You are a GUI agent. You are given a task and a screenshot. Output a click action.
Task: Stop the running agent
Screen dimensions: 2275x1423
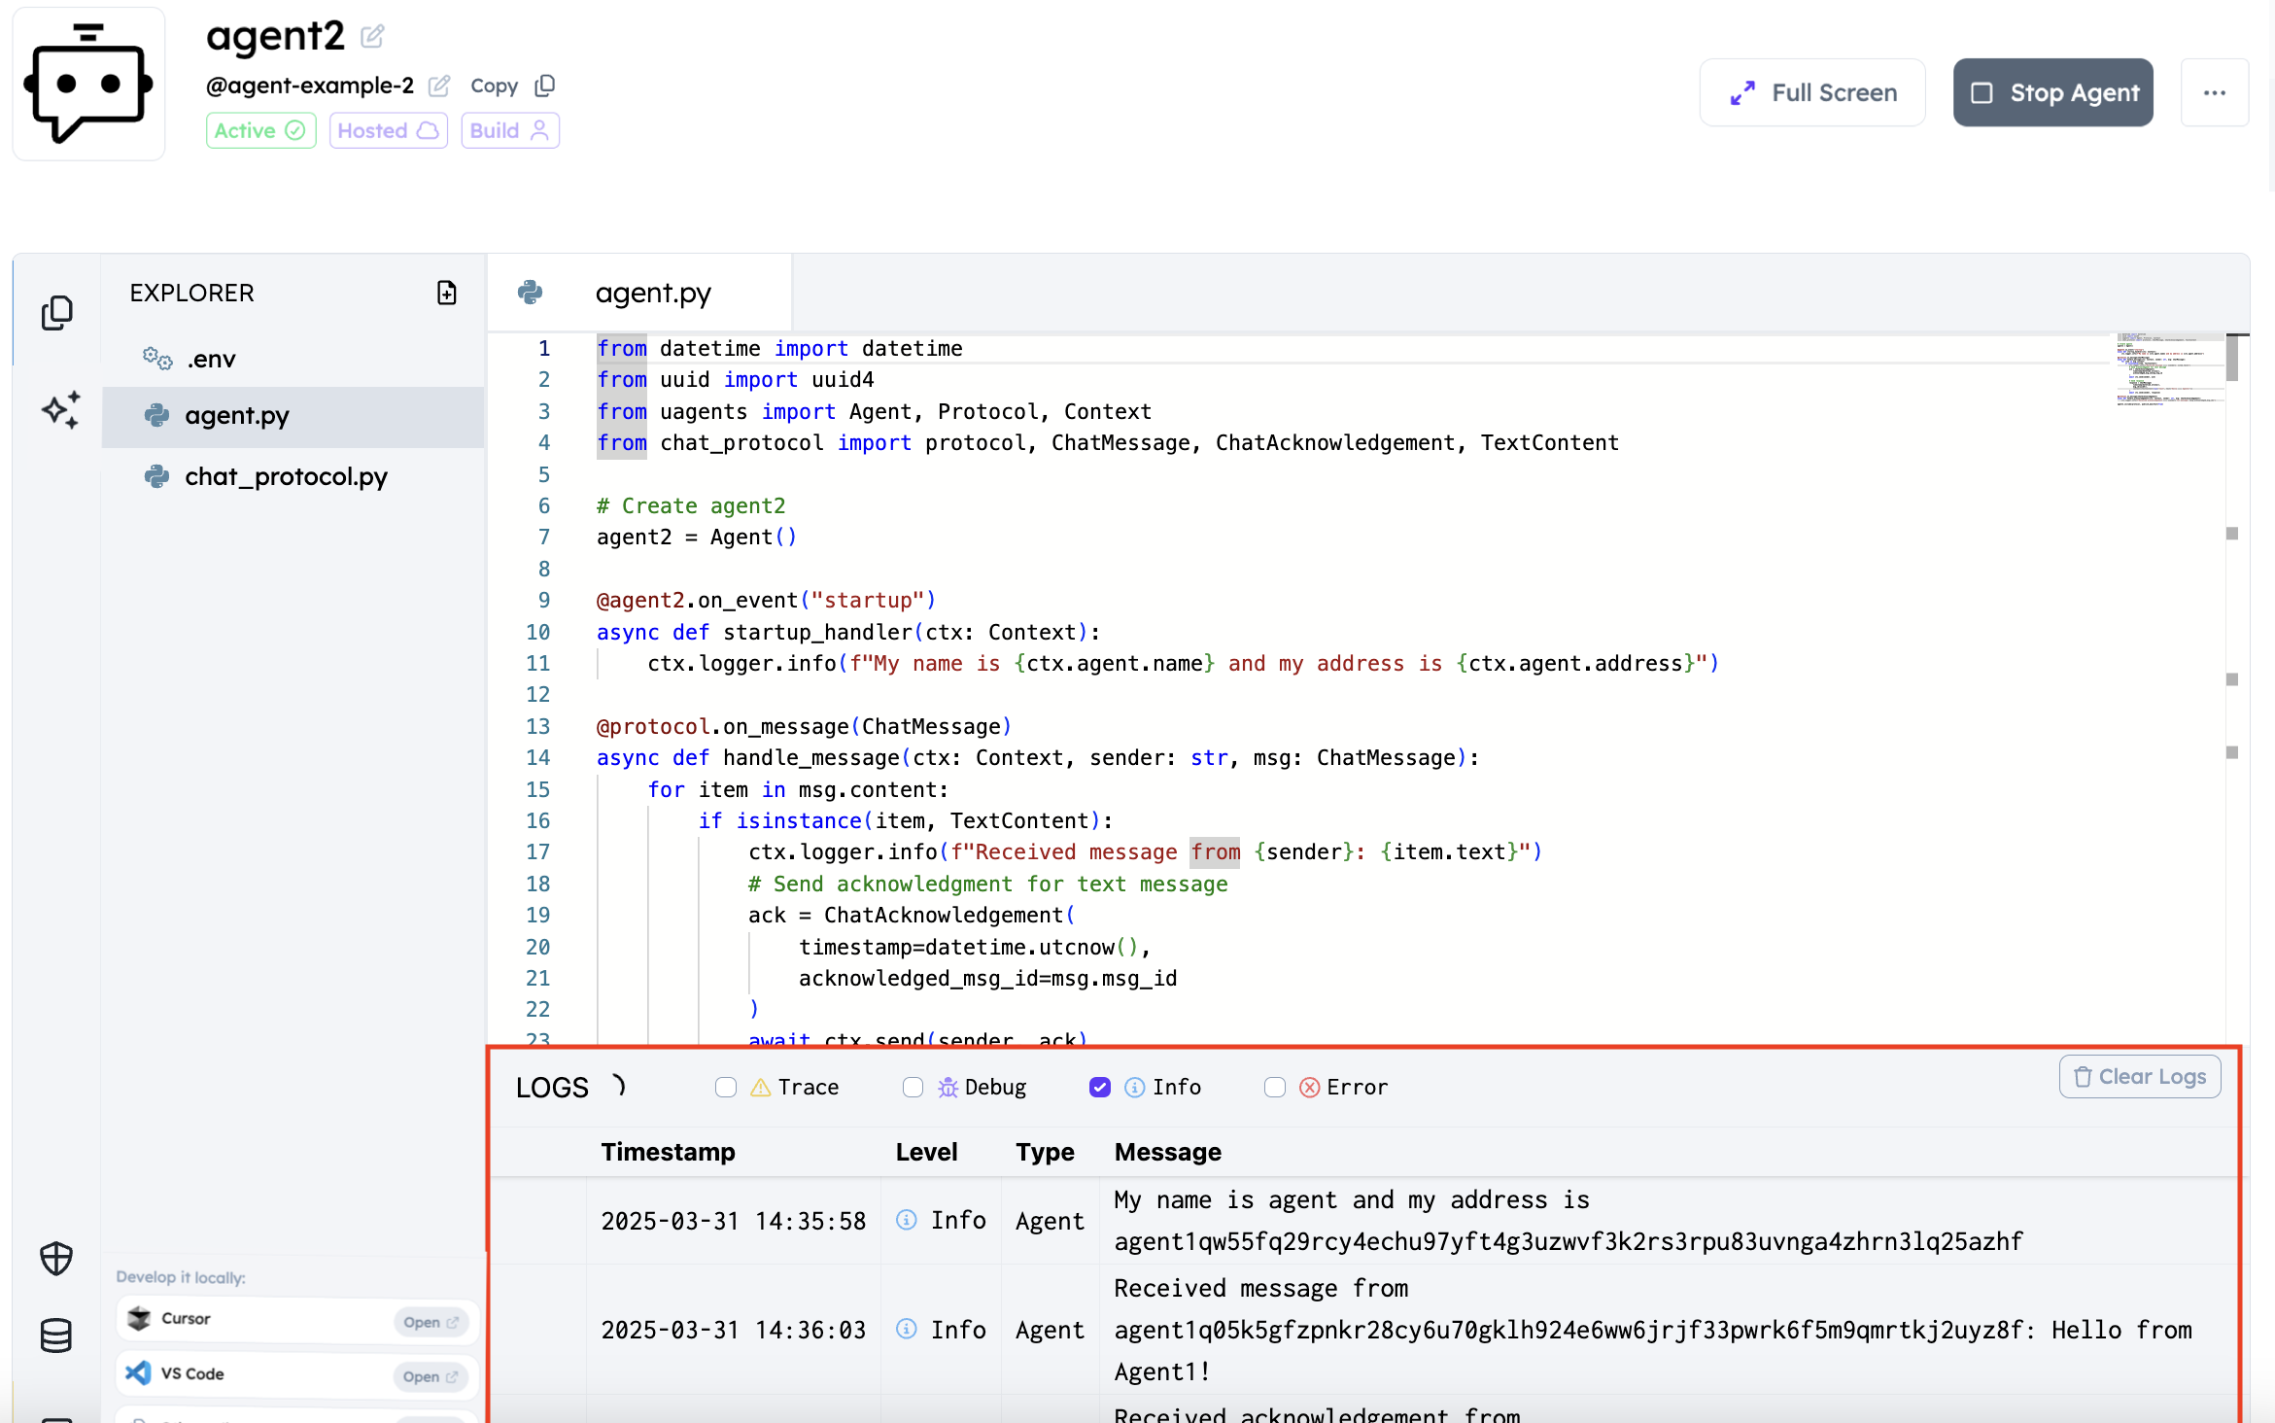click(x=2053, y=92)
